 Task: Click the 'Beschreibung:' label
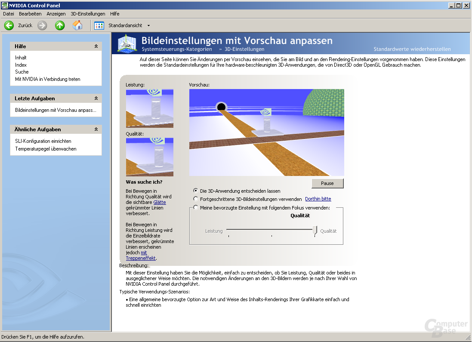(x=134, y=265)
